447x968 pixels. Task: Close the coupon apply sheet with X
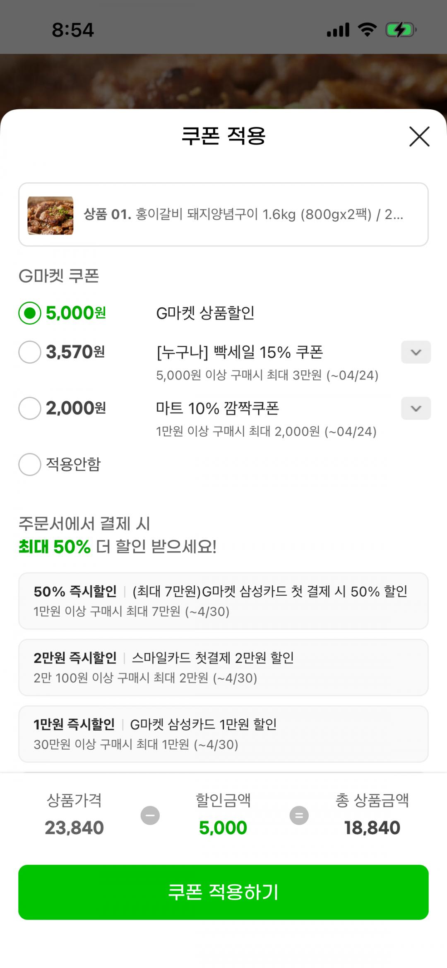coord(419,136)
